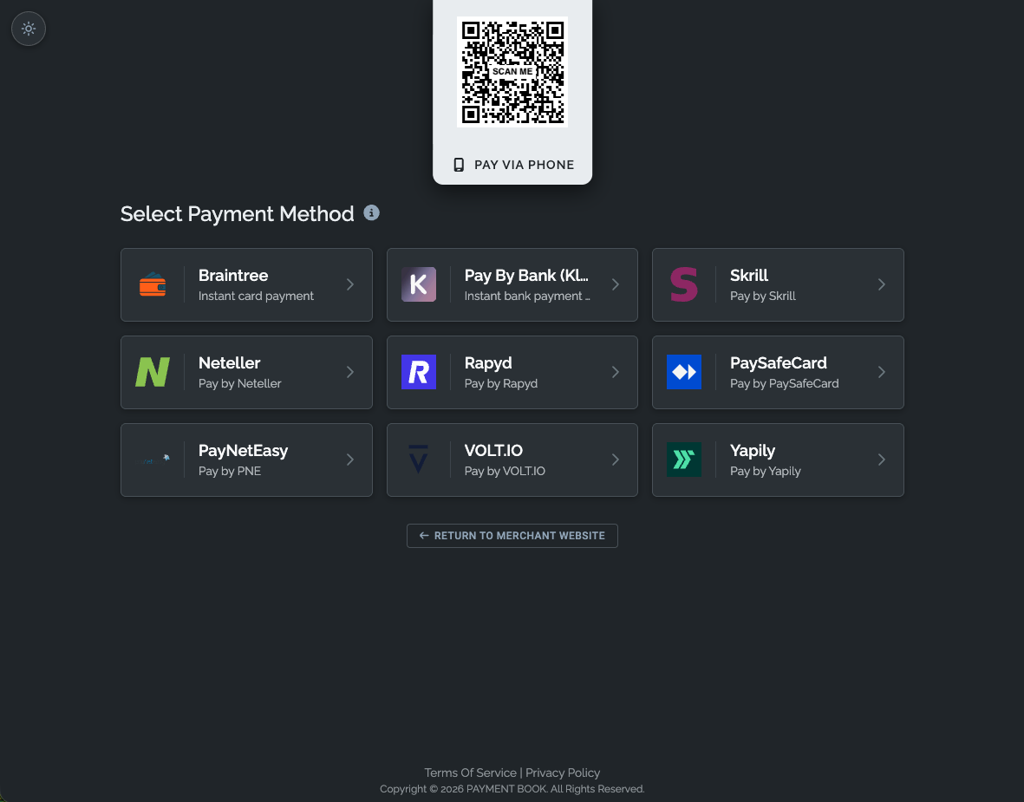Click the Pay by PNE subtitle
The image size is (1024, 802).
229,471
